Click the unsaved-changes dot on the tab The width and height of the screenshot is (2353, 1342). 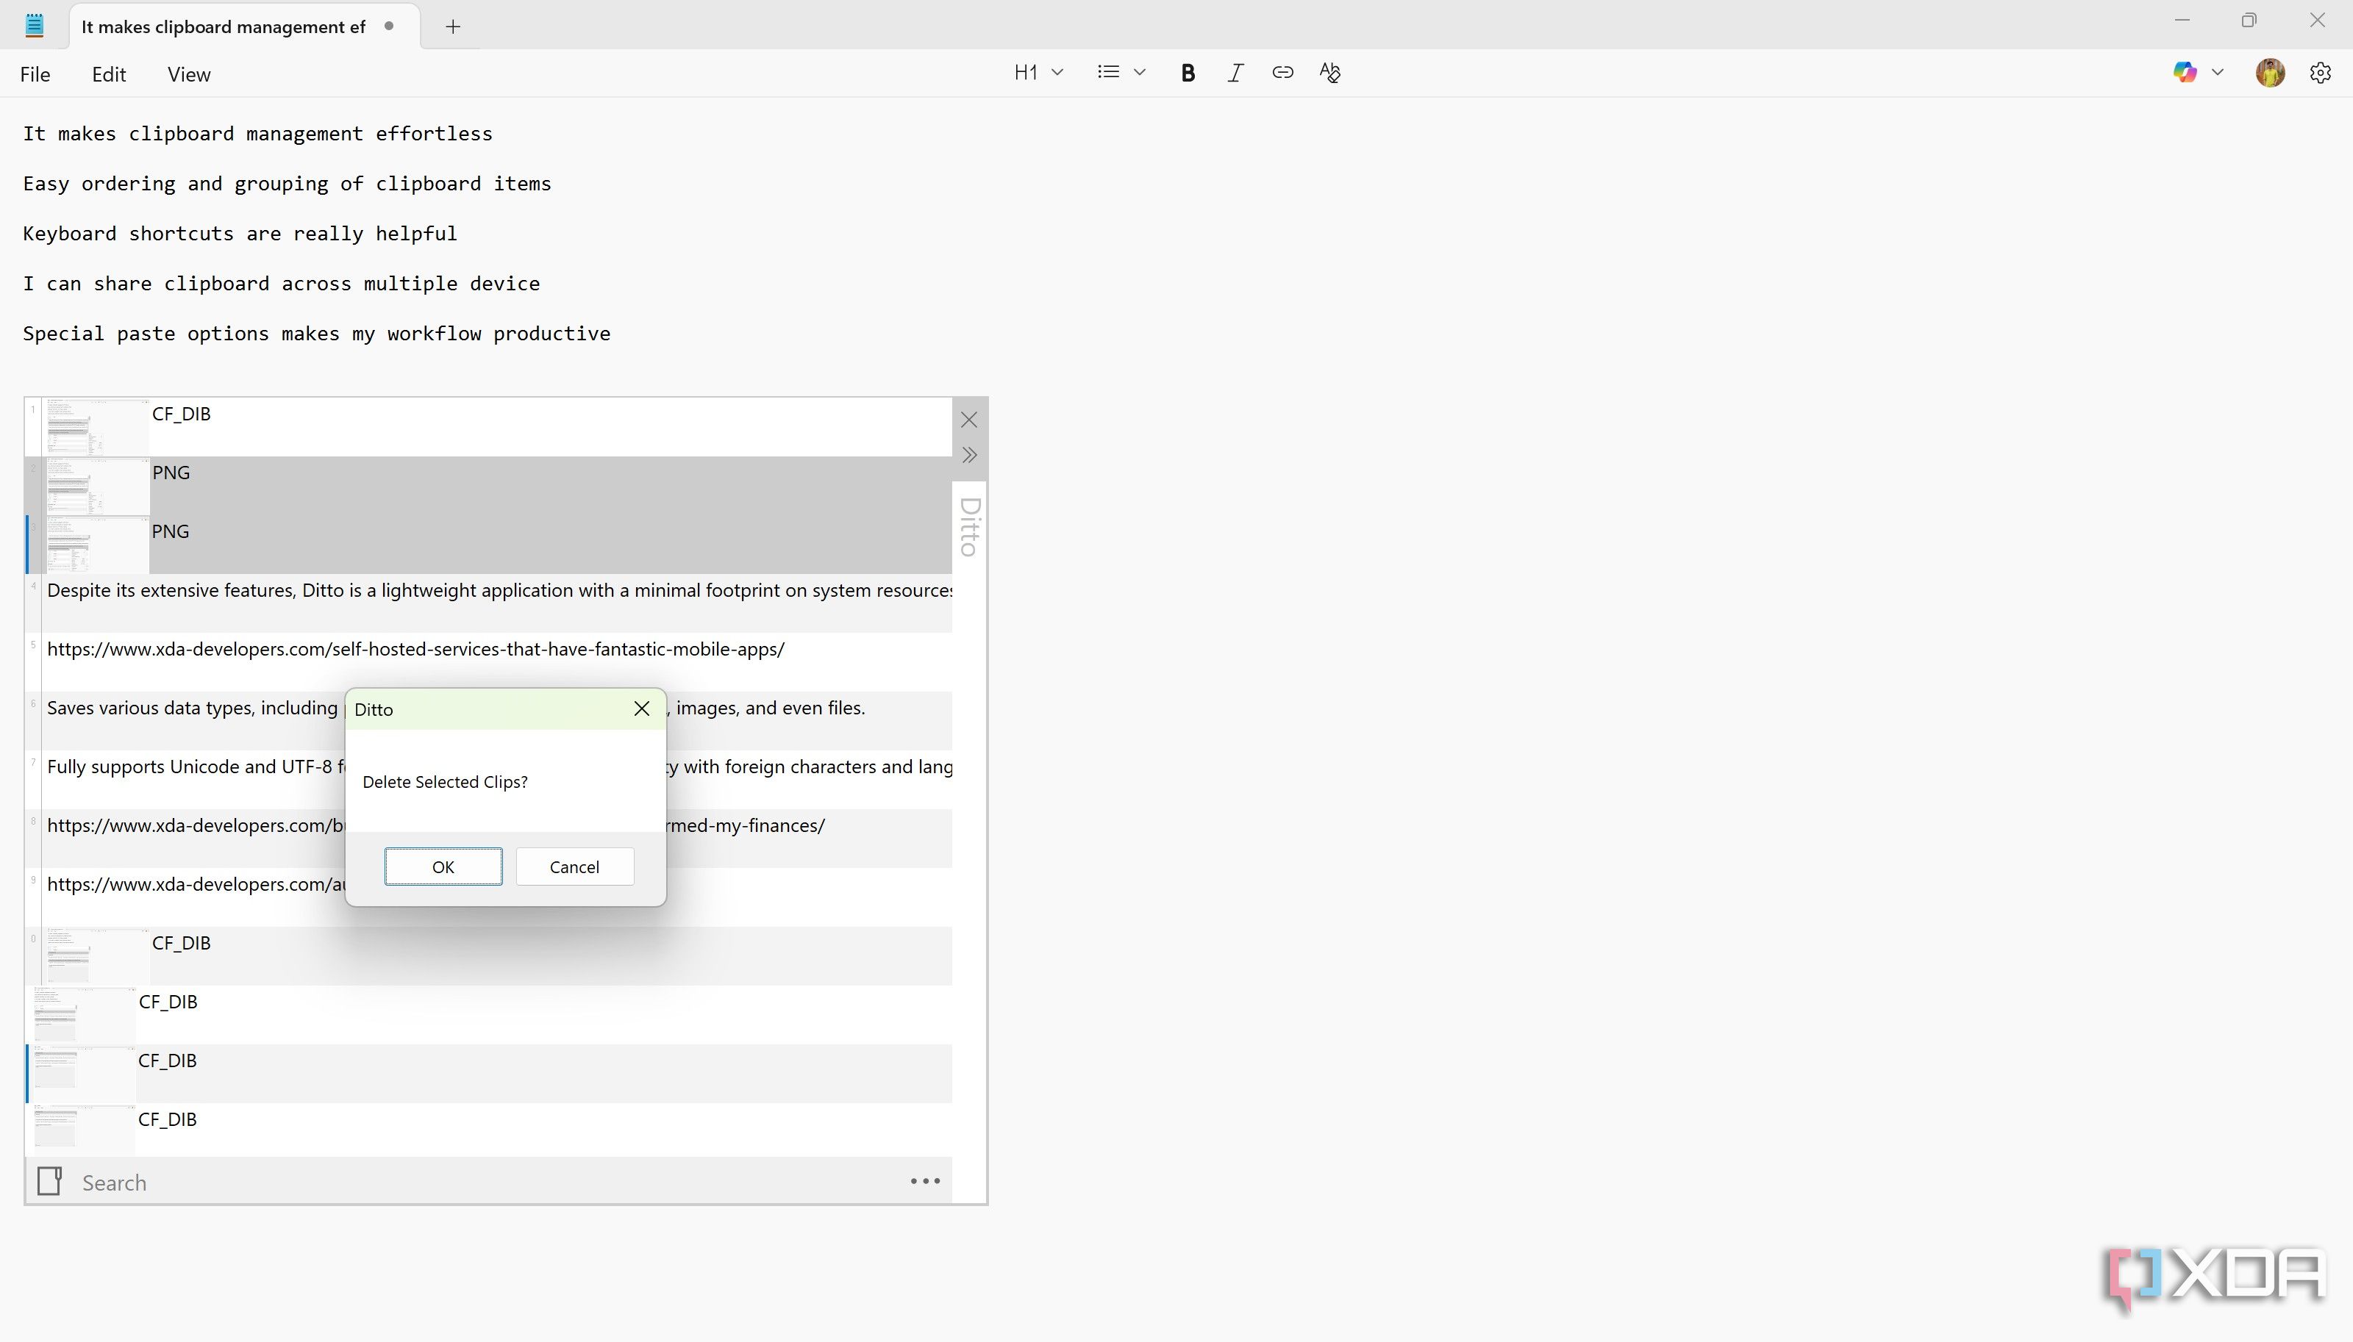coord(389,26)
